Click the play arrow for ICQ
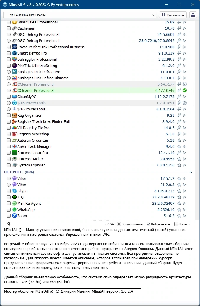The height and width of the screenshot is (306, 200). tap(184, 197)
